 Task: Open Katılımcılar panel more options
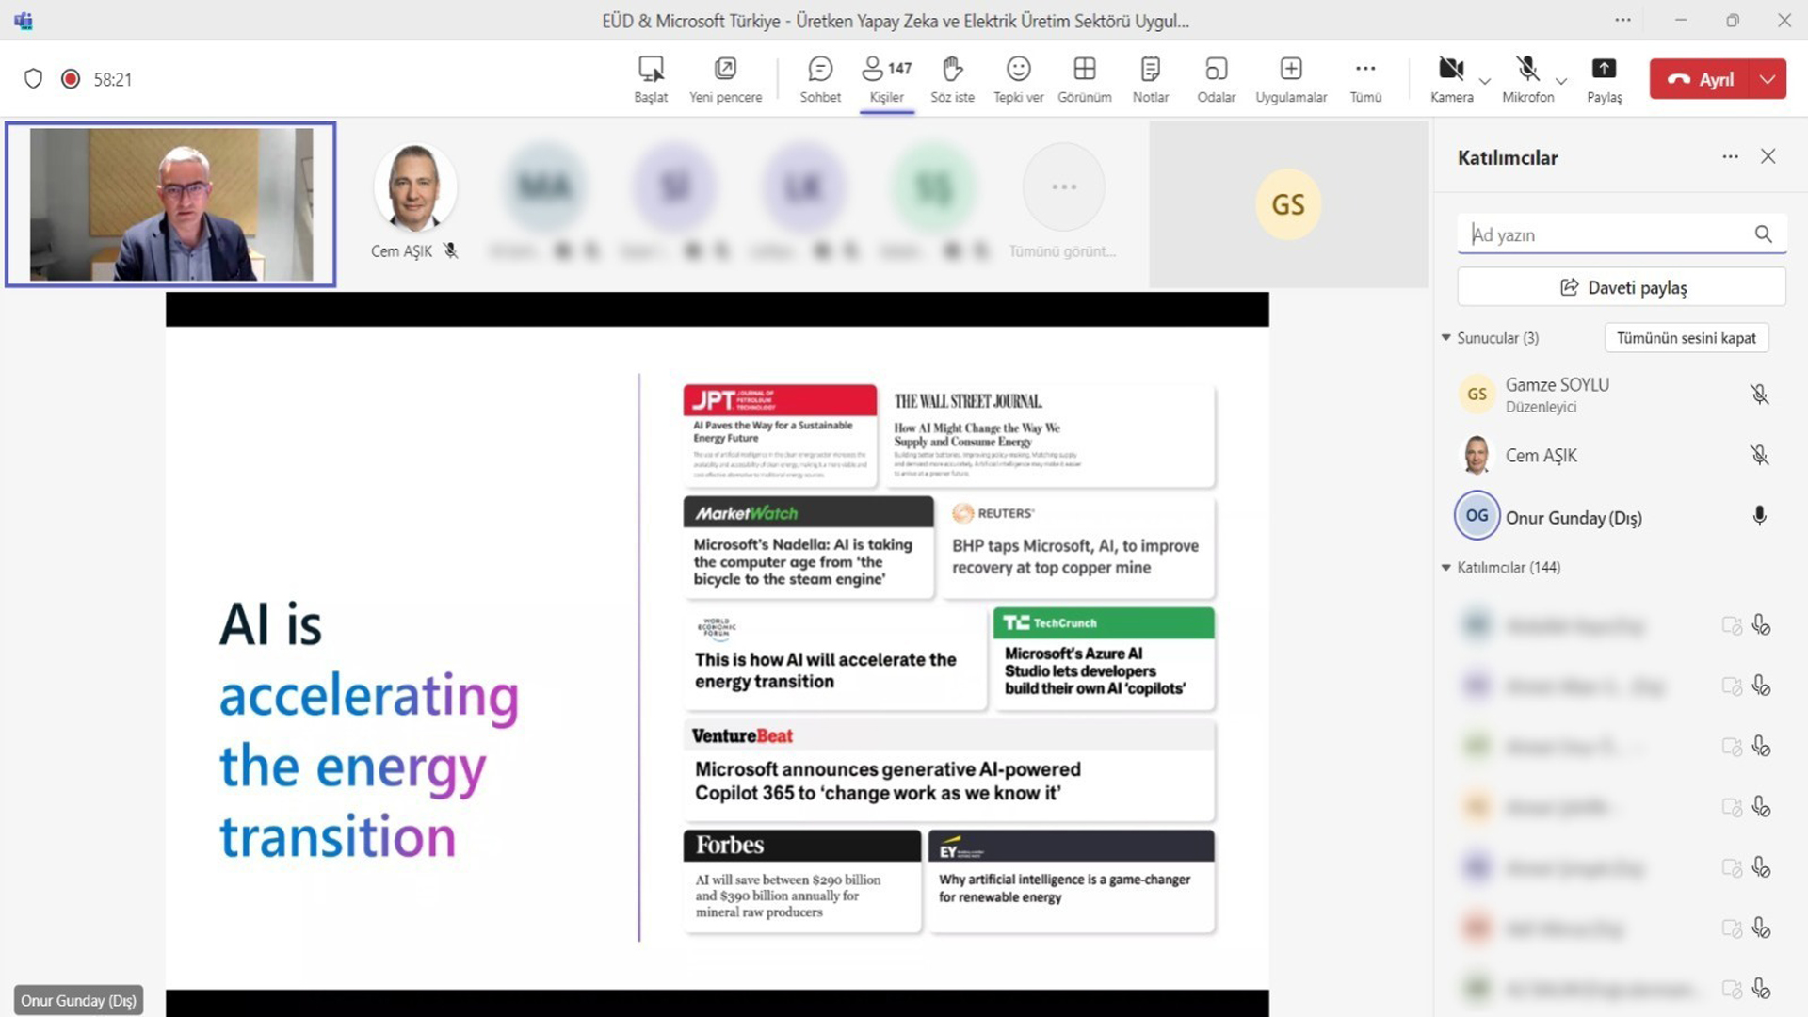pos(1730,156)
